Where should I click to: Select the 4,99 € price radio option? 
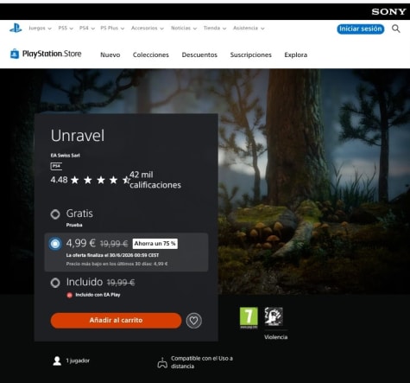point(55,244)
